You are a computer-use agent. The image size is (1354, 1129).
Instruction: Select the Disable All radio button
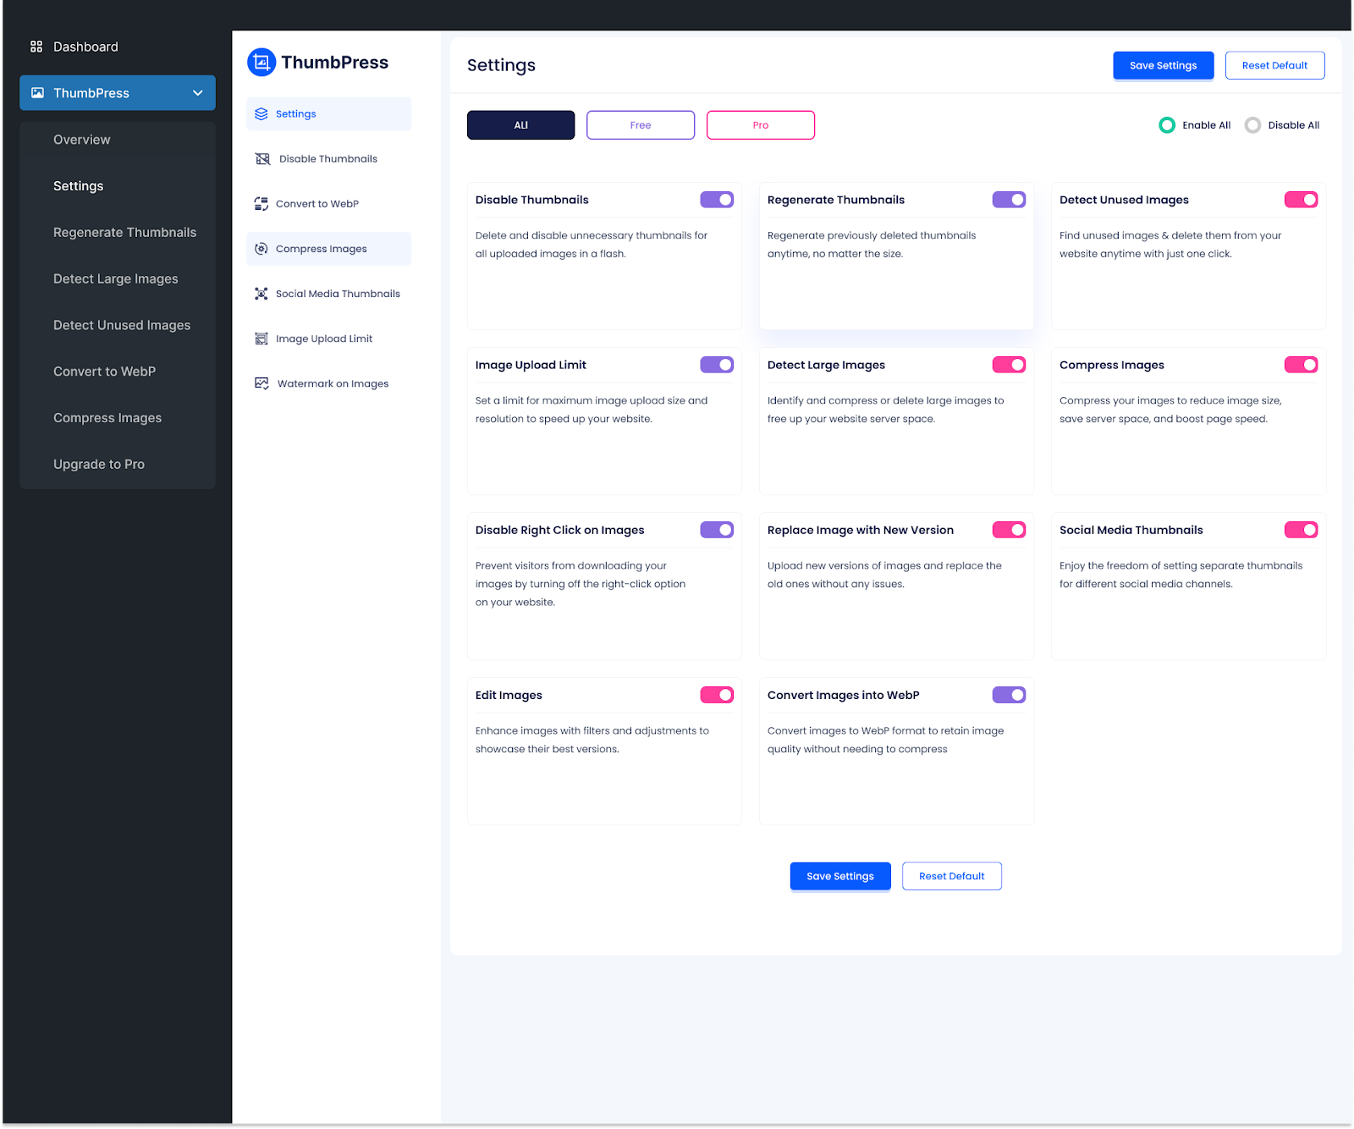click(1252, 125)
